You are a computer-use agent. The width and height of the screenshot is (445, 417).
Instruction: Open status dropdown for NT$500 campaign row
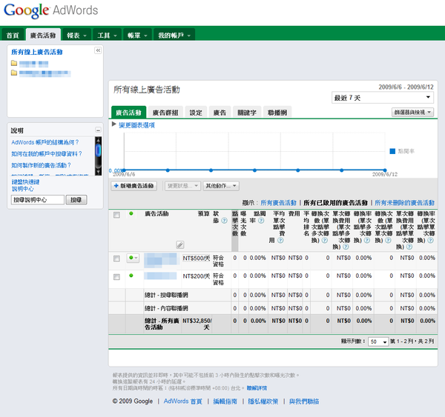(x=133, y=258)
